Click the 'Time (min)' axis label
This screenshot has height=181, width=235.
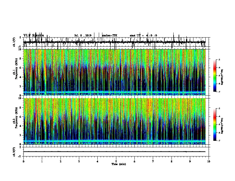pyautogui.click(x=119, y=164)
